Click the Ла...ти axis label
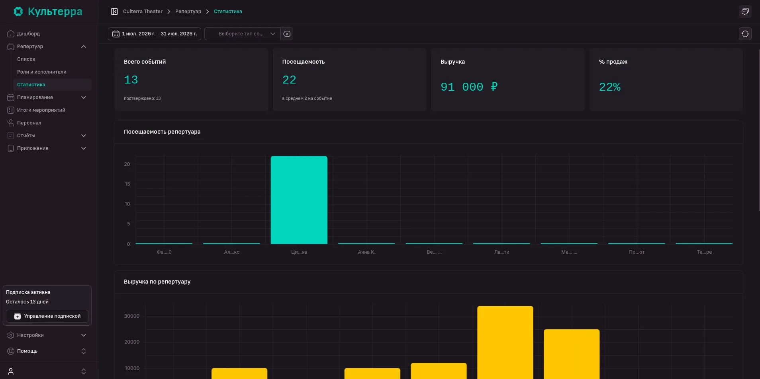Screen dimensions: 760x379 point(502,252)
